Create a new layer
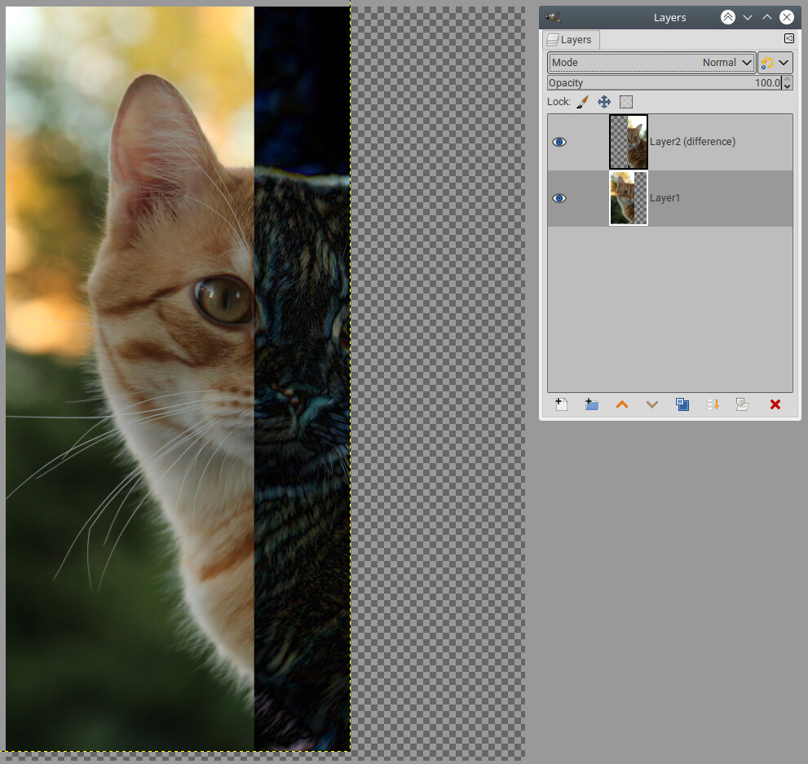Viewport: 808px width, 764px height. click(562, 404)
